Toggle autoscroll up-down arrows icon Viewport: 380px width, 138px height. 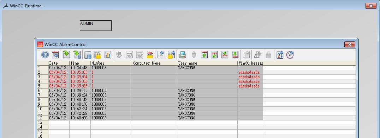point(194,55)
